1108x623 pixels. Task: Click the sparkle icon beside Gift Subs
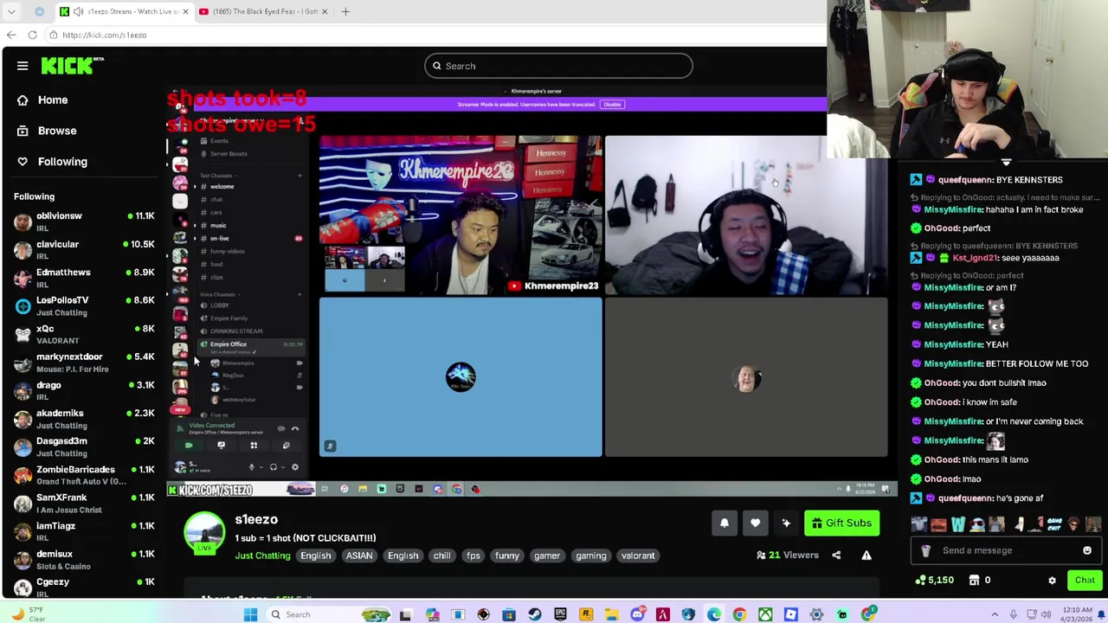coord(786,523)
